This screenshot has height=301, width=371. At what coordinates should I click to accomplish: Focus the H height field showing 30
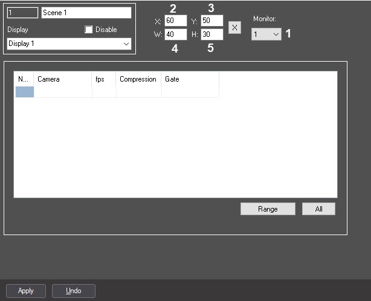[211, 34]
